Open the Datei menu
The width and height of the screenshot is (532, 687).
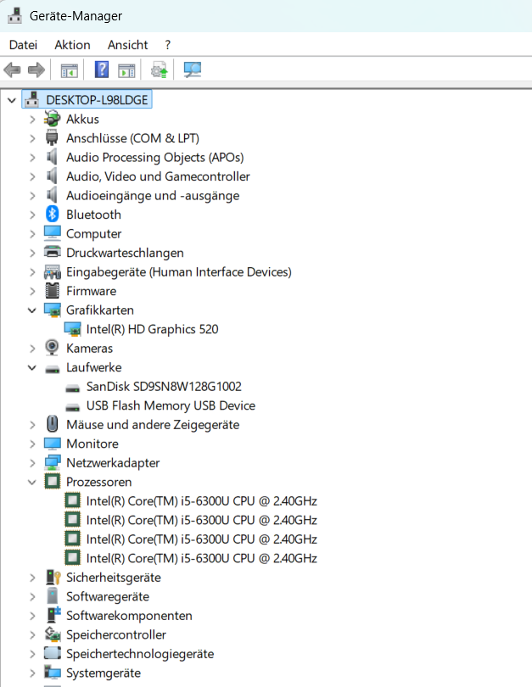[x=23, y=45]
